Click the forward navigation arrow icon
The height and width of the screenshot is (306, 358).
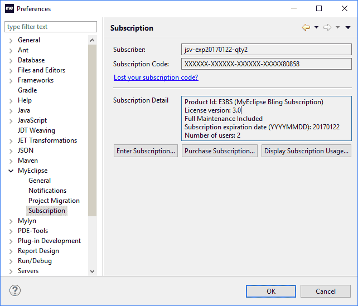pos(327,27)
